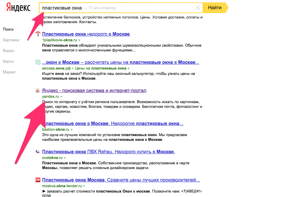Switch to Маркет search

9,72
